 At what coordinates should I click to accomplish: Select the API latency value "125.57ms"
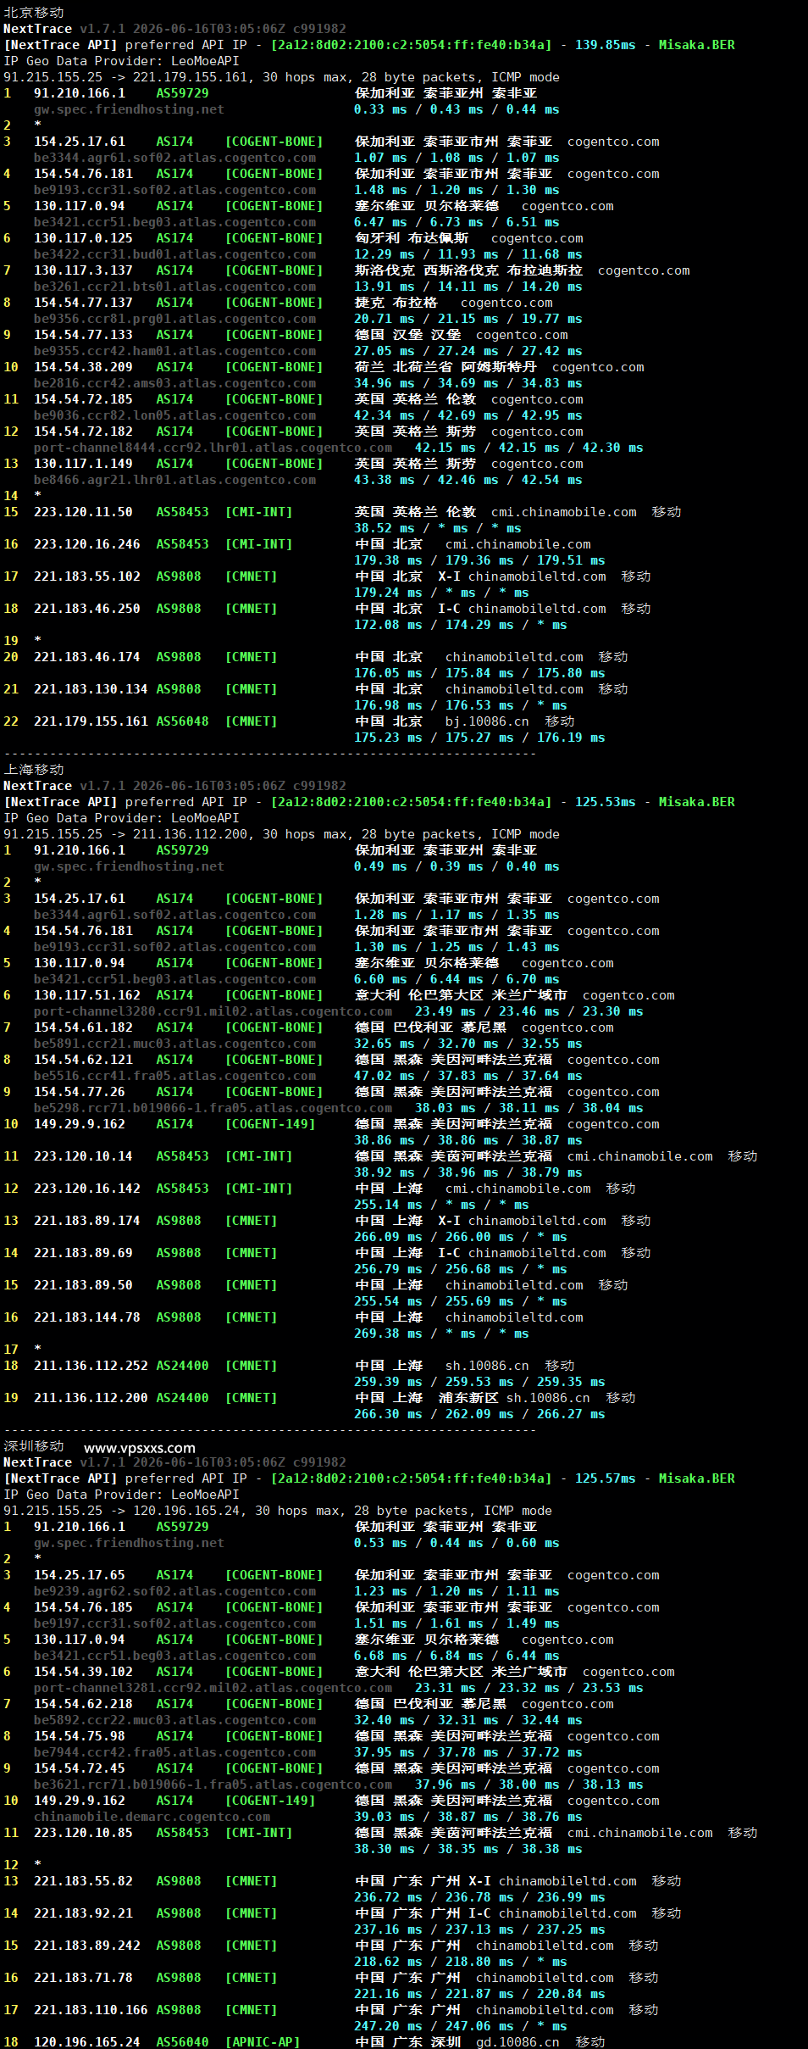click(605, 1478)
